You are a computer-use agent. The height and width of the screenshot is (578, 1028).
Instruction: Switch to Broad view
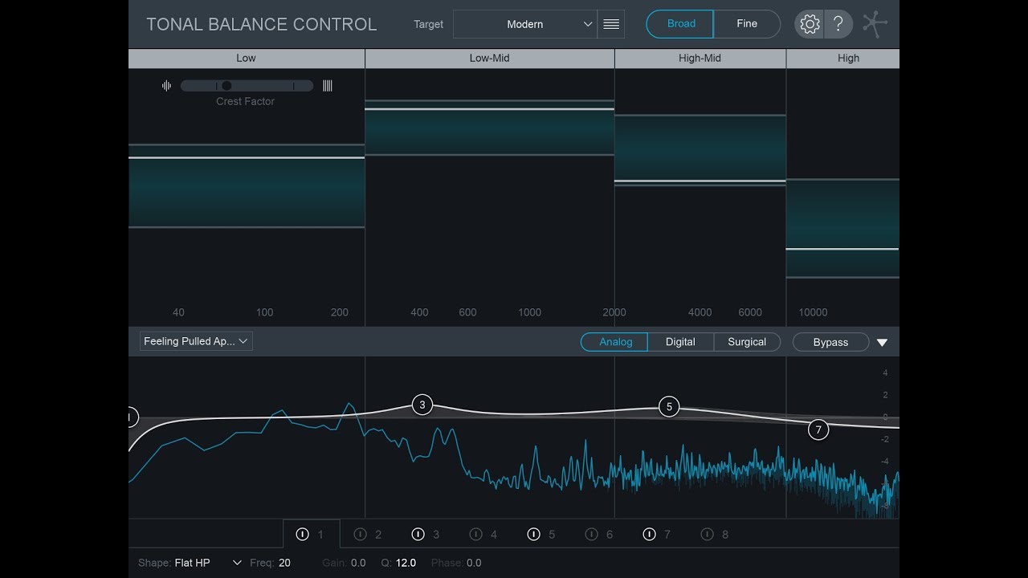click(x=680, y=24)
